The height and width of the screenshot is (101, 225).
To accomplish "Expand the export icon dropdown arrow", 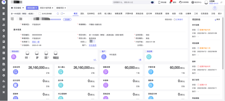I will (64, 14).
